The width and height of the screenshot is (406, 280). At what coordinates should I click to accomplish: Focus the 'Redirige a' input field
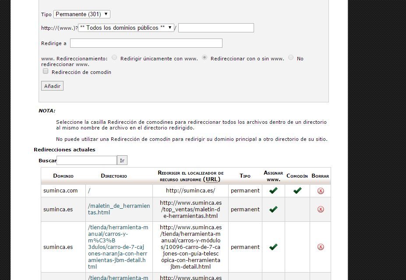(146, 43)
